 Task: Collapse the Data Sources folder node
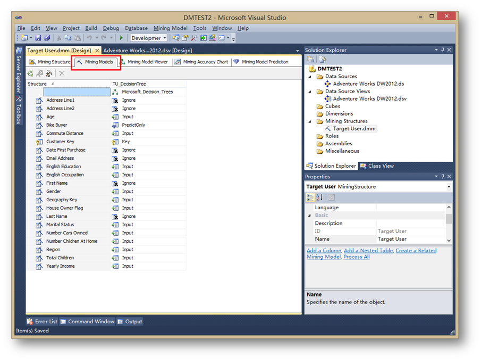310,76
